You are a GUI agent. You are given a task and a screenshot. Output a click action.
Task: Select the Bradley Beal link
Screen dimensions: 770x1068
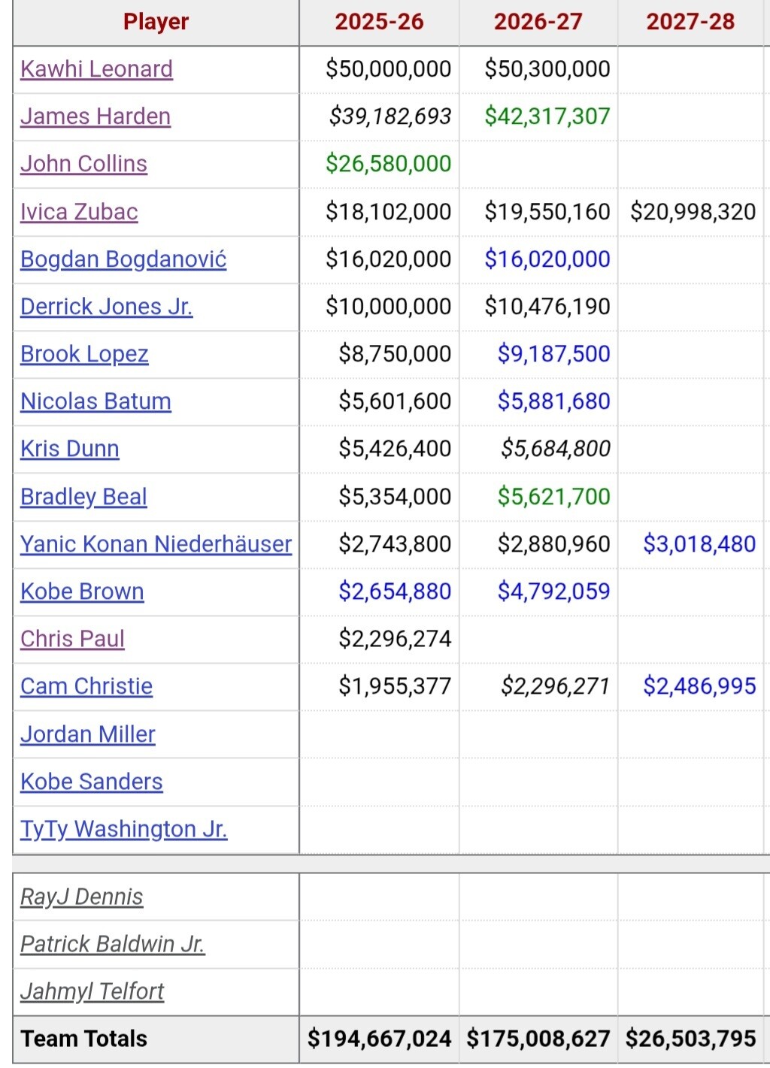pyautogui.click(x=83, y=497)
